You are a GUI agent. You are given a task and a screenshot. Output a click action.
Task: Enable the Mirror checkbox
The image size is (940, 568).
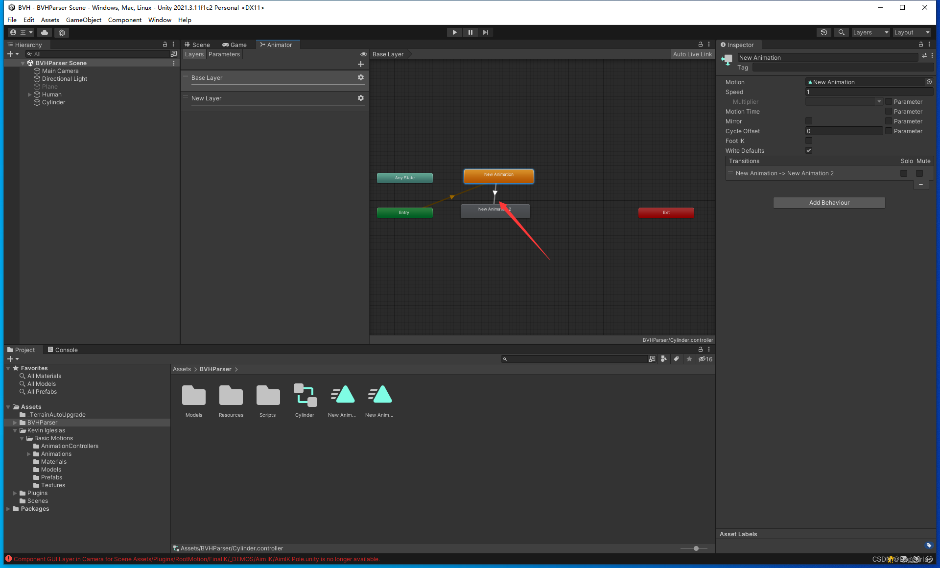[809, 121]
